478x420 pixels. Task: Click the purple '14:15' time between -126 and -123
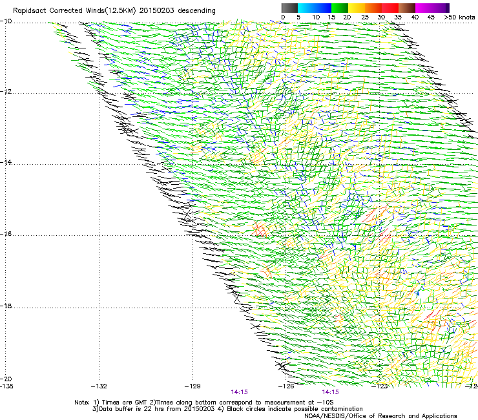coord(331,392)
